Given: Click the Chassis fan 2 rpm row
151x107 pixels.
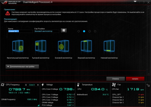Looking at the screenshot, I should tap(128, 100).
